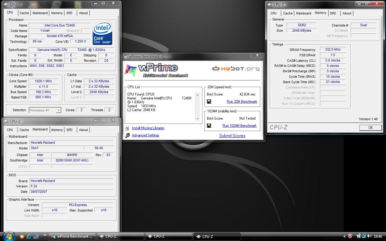Open the Cache tab in the bottom-left CPU-Z window
This screenshot has height=241, width=386.
tap(24, 130)
